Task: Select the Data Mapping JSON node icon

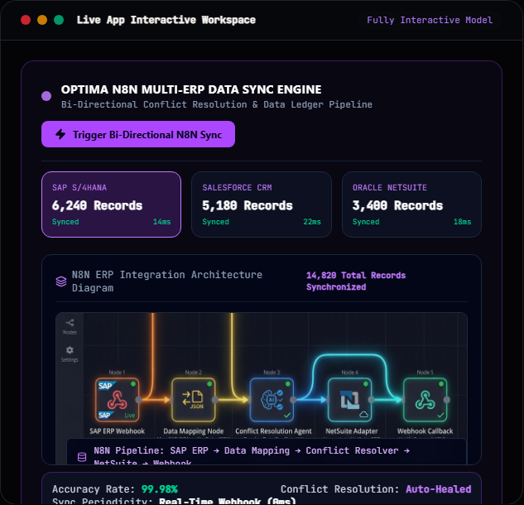Action: click(x=193, y=400)
